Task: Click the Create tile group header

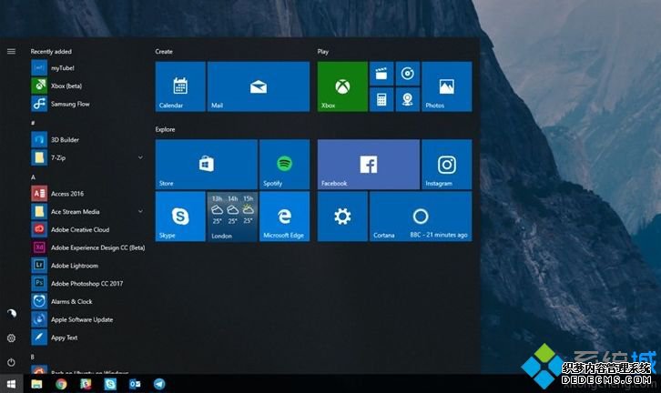Action: (x=164, y=51)
